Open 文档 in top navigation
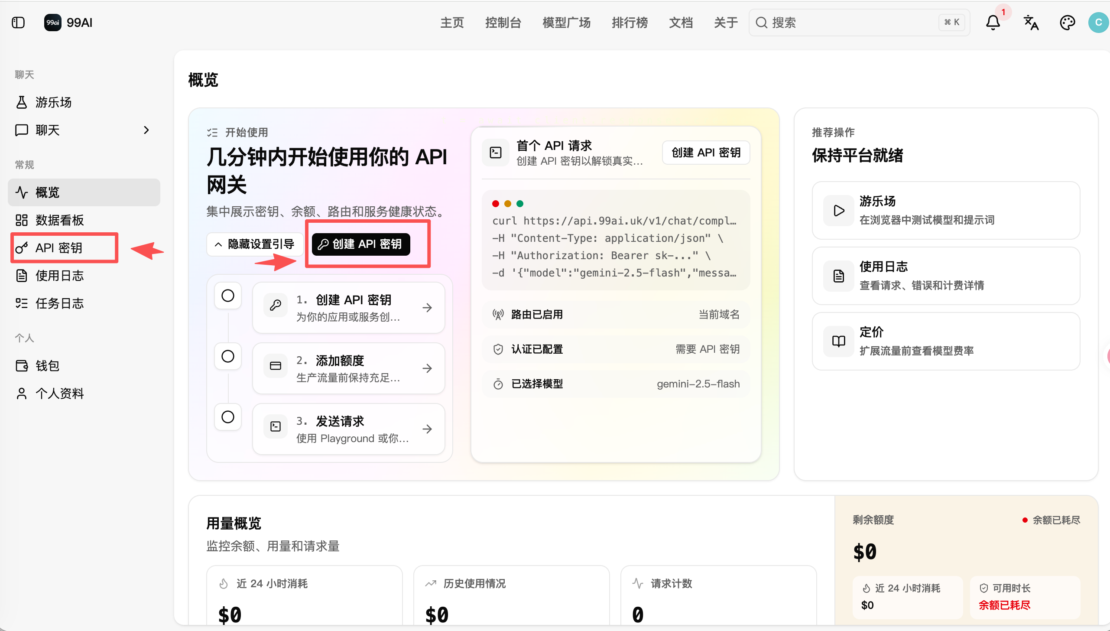Image resolution: width=1110 pixels, height=631 pixels. [681, 23]
